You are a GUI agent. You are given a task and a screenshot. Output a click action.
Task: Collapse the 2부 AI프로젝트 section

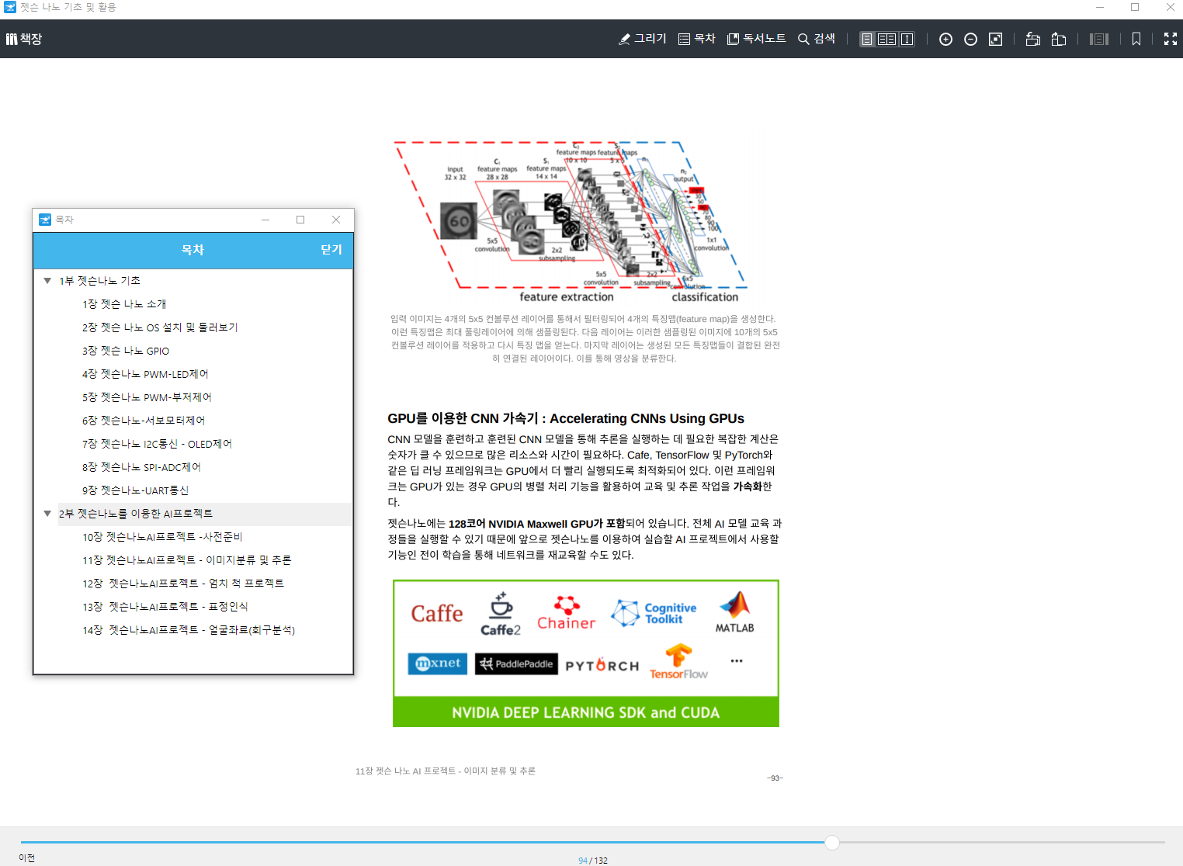point(47,514)
